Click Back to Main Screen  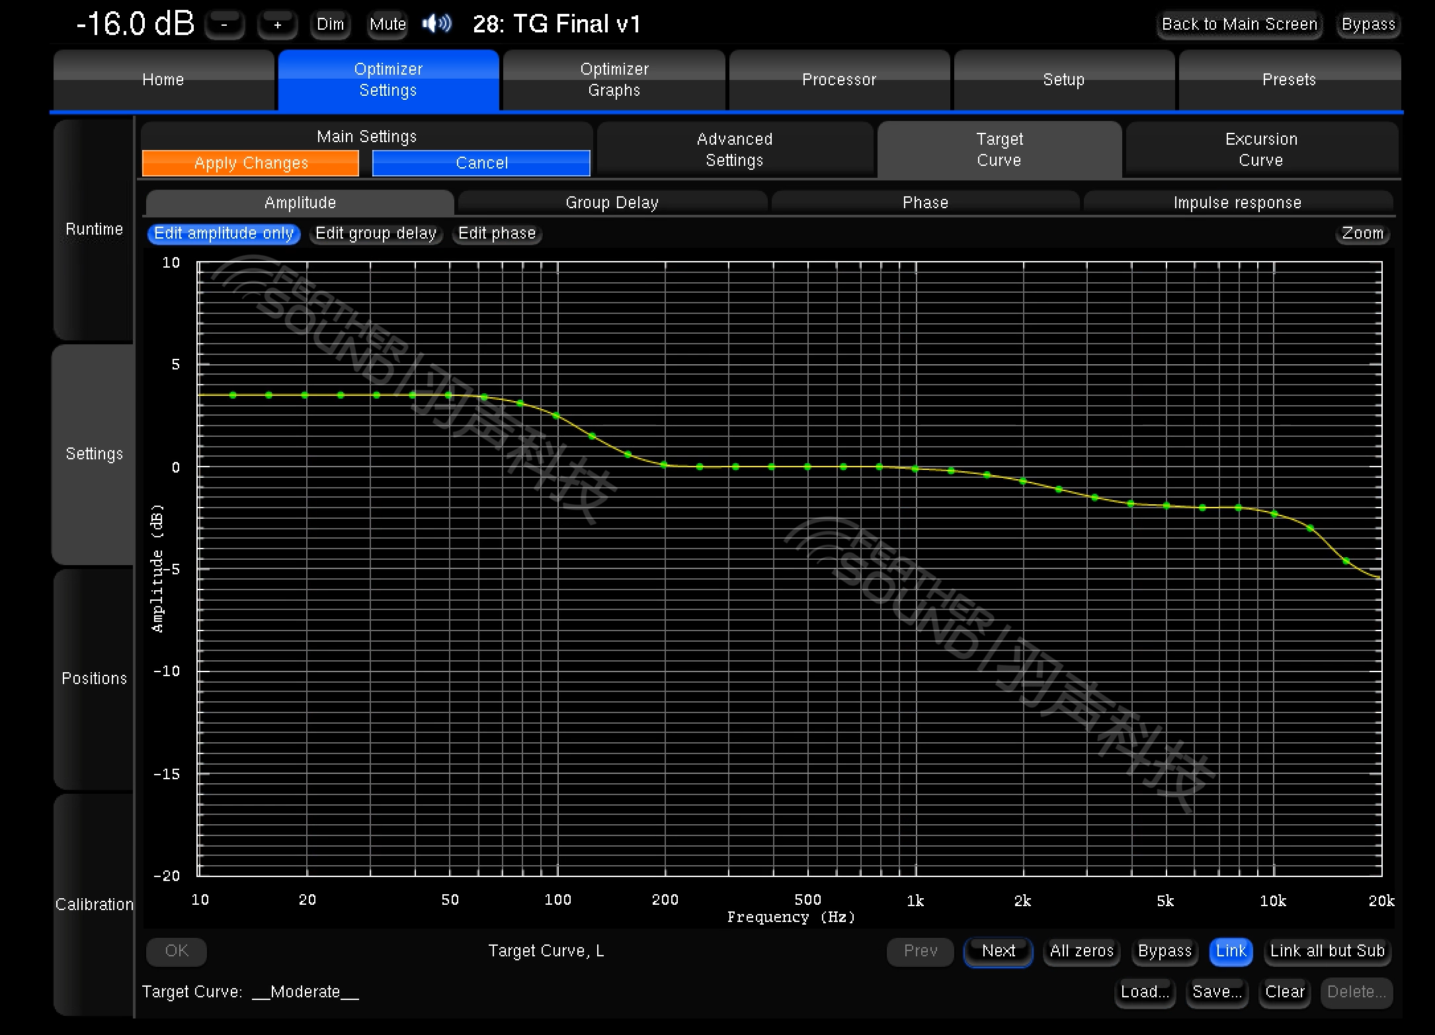pos(1239,24)
